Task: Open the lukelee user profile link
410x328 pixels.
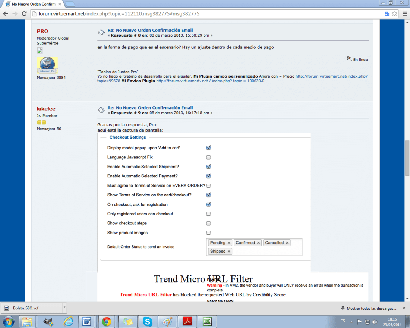Action: [46, 108]
